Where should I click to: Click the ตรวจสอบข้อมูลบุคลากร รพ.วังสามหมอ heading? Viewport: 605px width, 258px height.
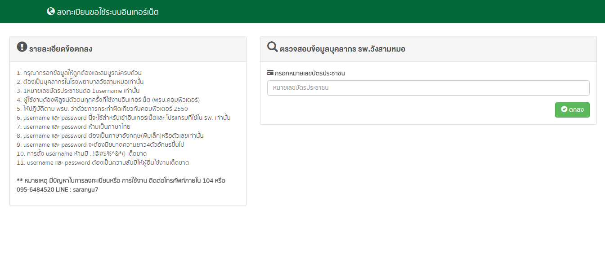tap(342, 49)
